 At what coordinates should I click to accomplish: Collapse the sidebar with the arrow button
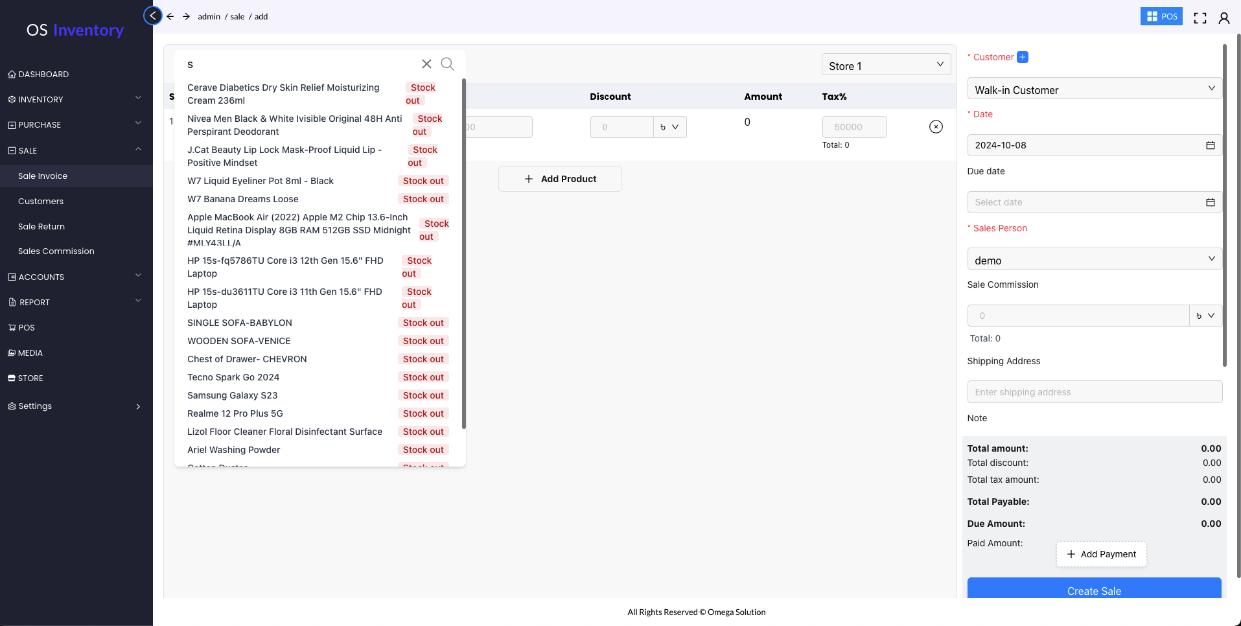pyautogui.click(x=153, y=16)
